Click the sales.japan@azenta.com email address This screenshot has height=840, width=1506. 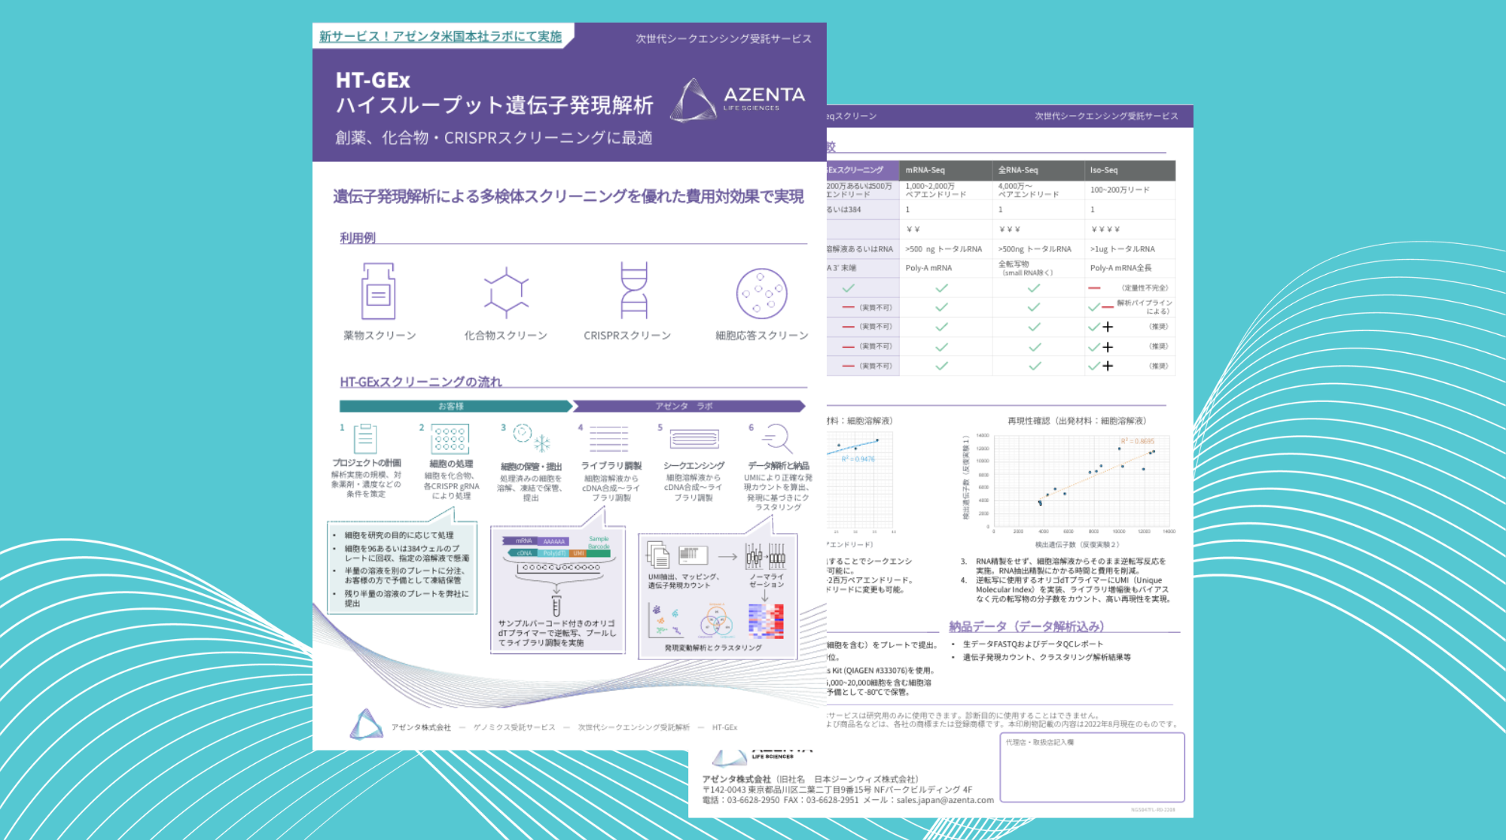[944, 800]
